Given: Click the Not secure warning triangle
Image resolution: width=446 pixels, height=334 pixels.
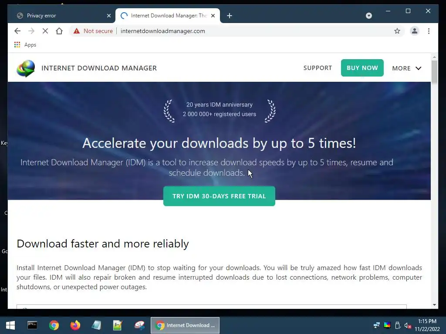Looking at the screenshot, I should pos(77,31).
